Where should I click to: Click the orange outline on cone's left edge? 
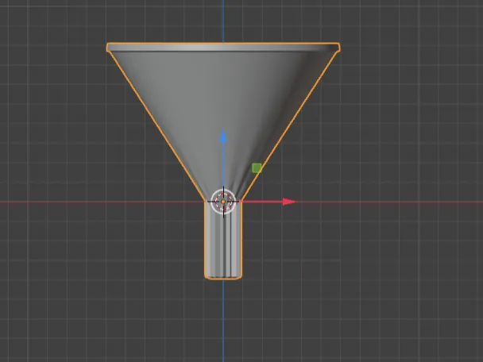click(x=157, y=126)
